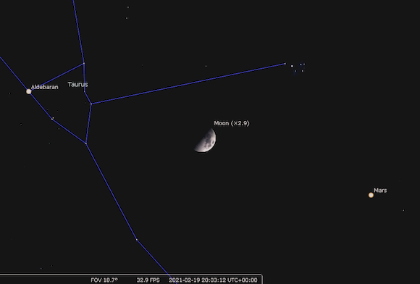Click the small star pair between Aldebaran and V vertex
The image size is (420, 284).
point(52,118)
